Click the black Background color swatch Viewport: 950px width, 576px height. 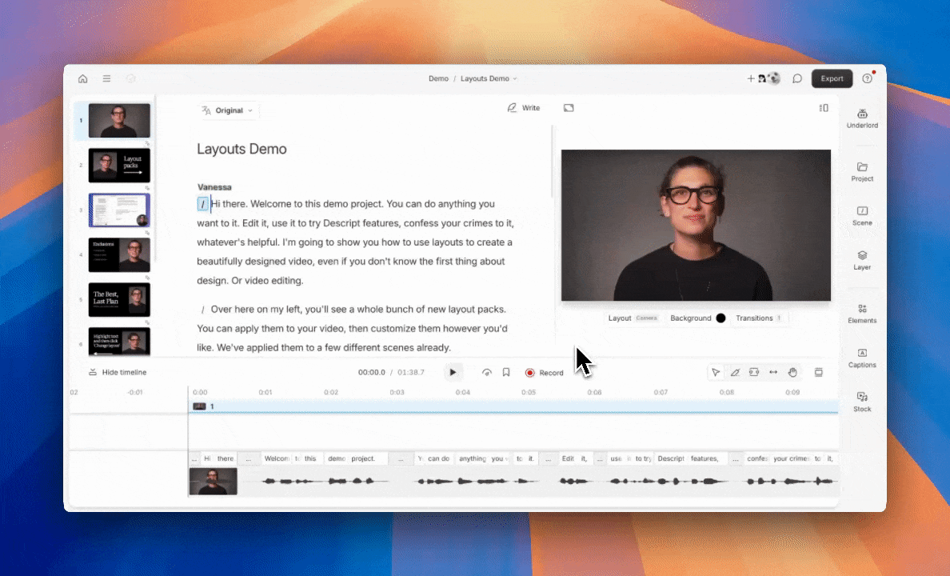click(720, 318)
